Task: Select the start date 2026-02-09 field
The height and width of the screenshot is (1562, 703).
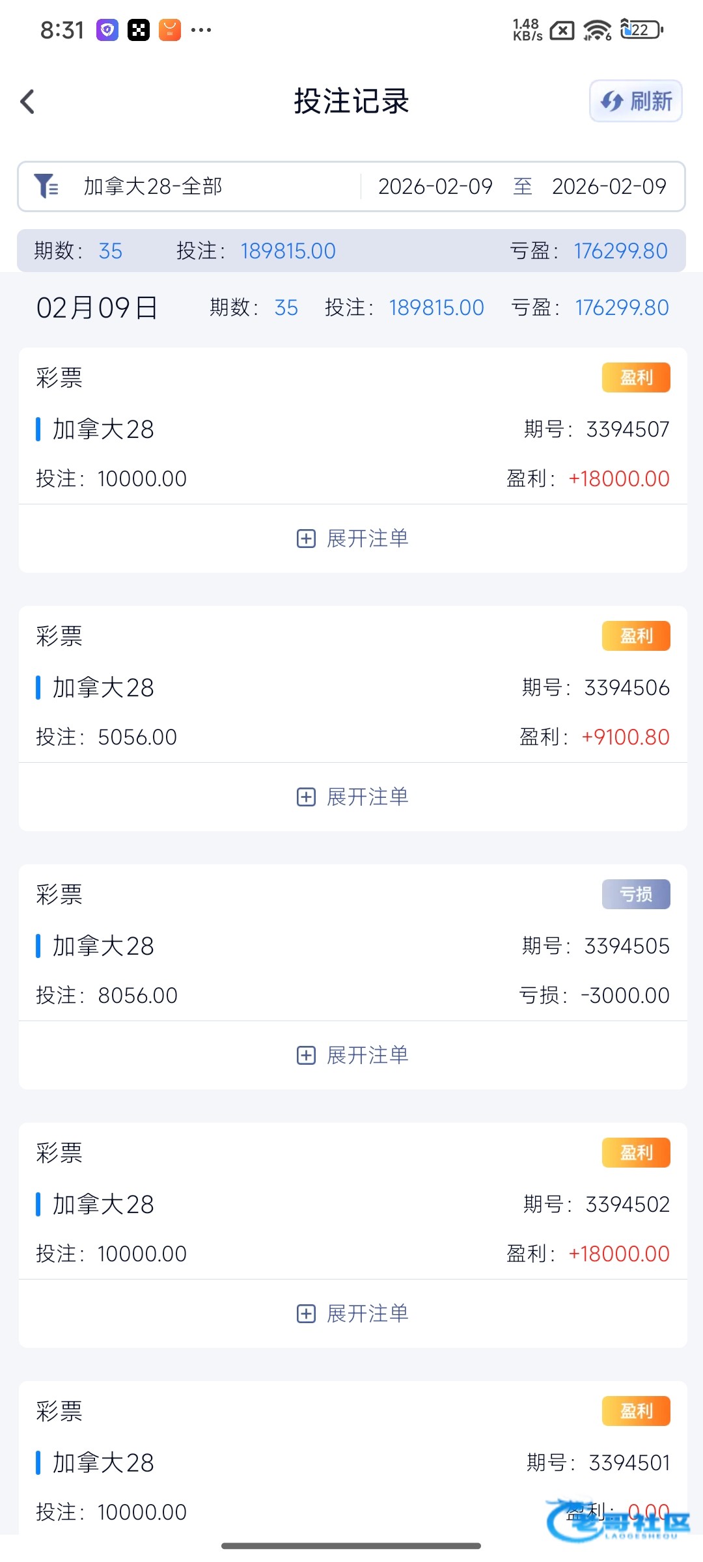Action: click(x=435, y=187)
